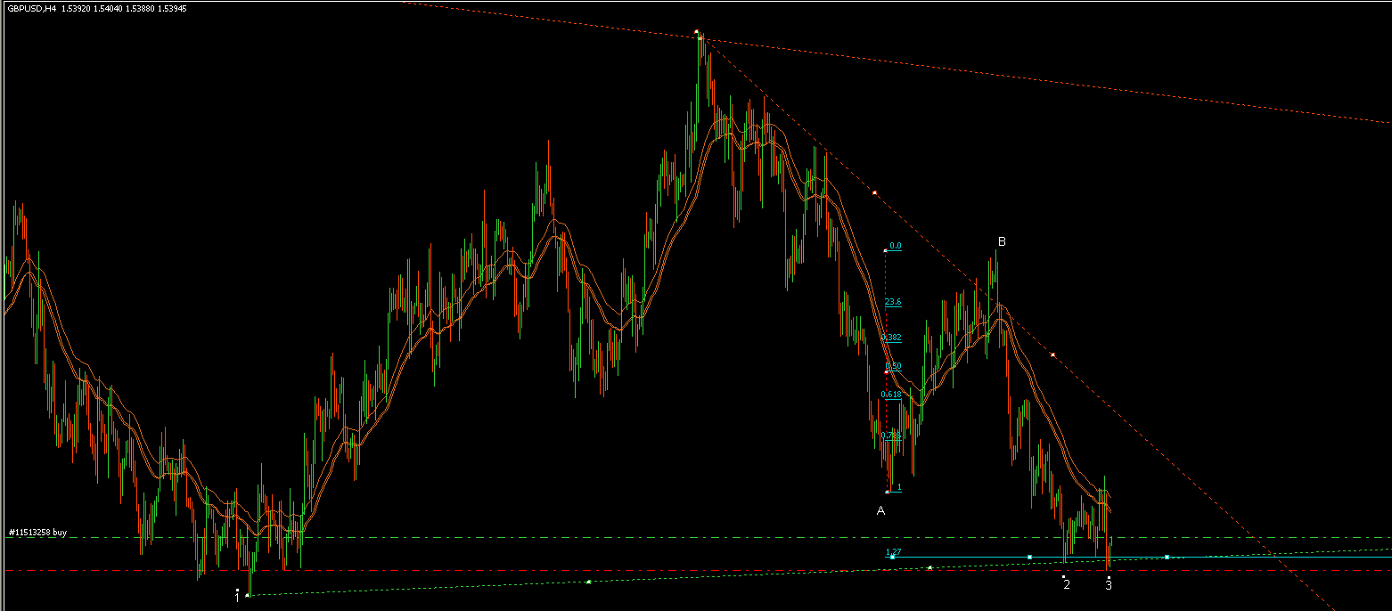The width and height of the screenshot is (1392, 611).
Task: Select the text label '1' at bottom
Action: tap(237, 598)
